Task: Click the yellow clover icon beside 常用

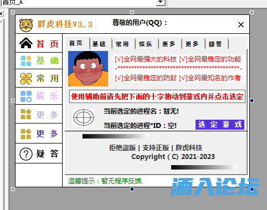Action: pos(26,79)
